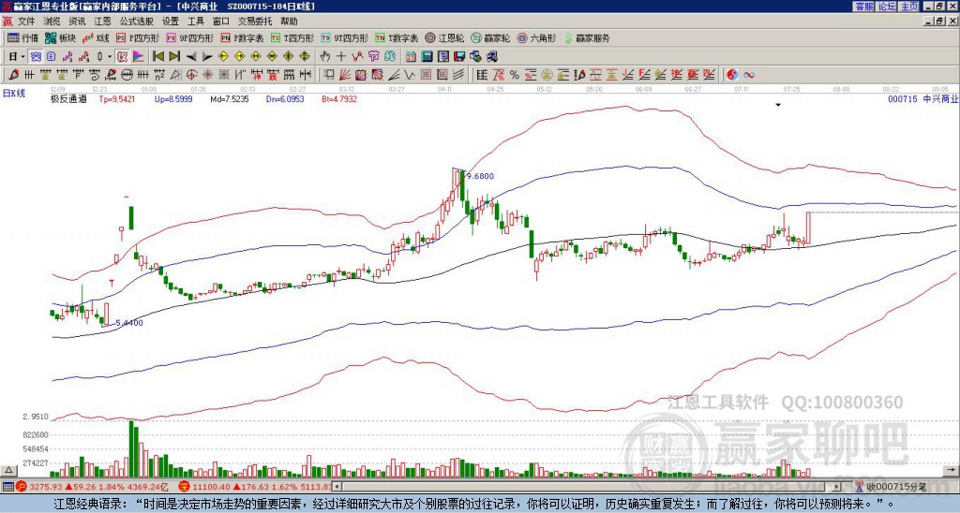Open the 公式选股 menu
Viewport: 960px width, 513px height.
coord(137,22)
